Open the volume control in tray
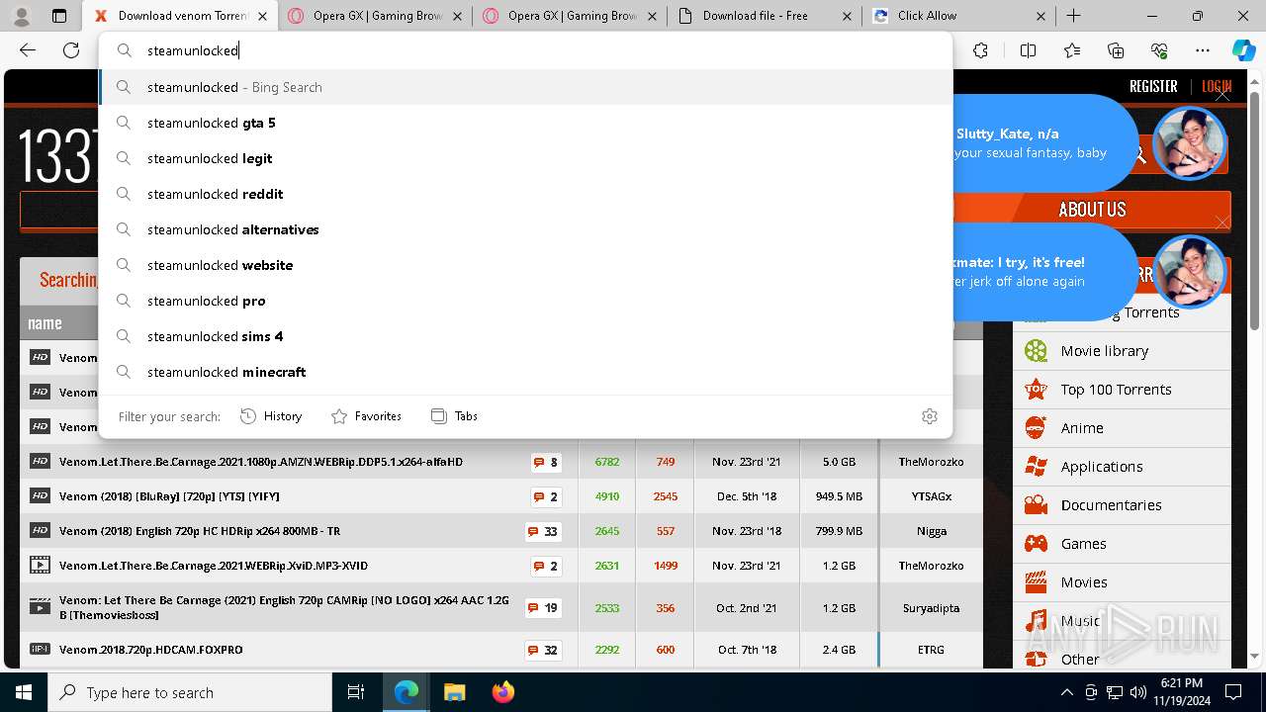The height and width of the screenshot is (712, 1266). point(1138,692)
